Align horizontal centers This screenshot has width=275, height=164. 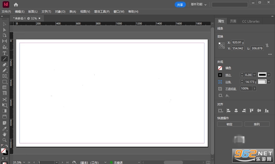236,110
